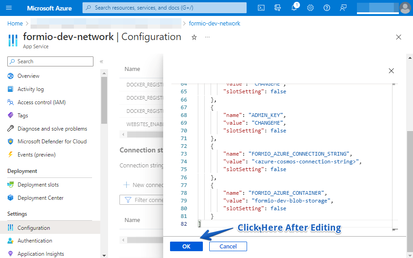This screenshot has height=258, width=413.
Task: Click the Deployment Center cube icon
Action: click(10, 197)
